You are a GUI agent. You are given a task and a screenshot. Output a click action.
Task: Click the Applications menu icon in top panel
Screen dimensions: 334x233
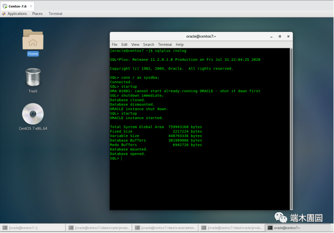tap(4, 14)
